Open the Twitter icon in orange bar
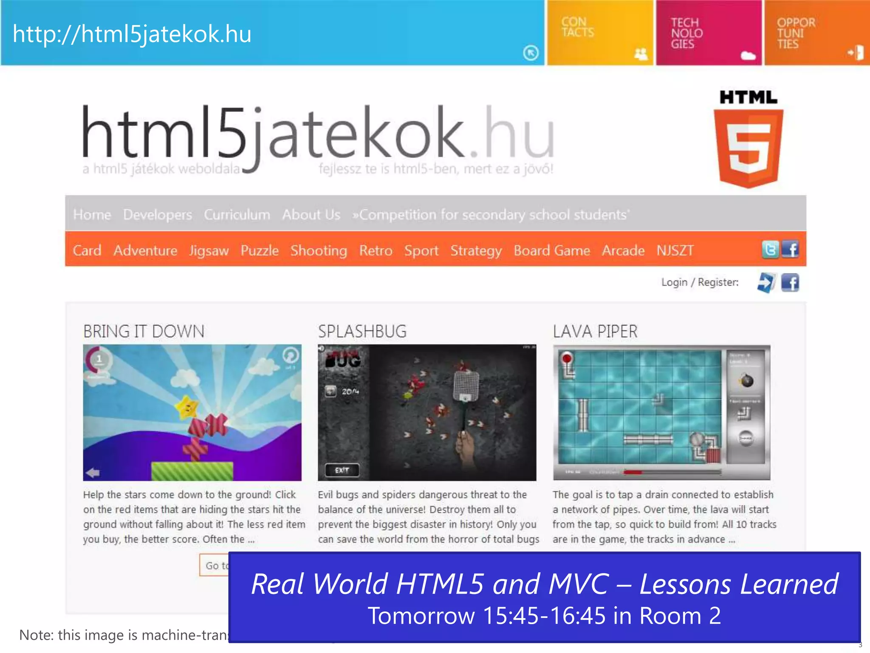 pyautogui.click(x=770, y=250)
